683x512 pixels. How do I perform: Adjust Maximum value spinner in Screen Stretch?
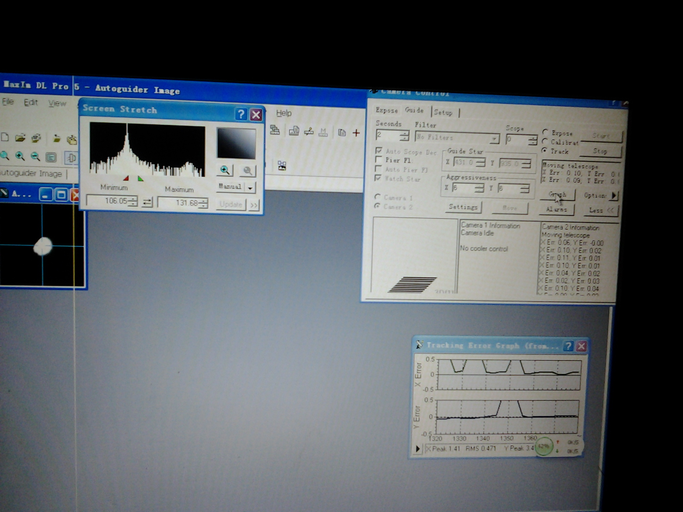pyautogui.click(x=204, y=203)
